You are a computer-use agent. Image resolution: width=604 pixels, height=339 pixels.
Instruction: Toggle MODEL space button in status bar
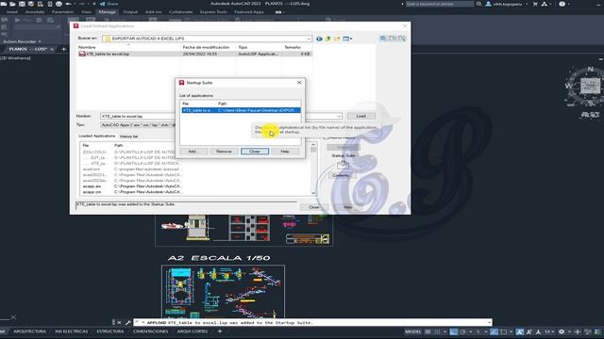[413, 331]
